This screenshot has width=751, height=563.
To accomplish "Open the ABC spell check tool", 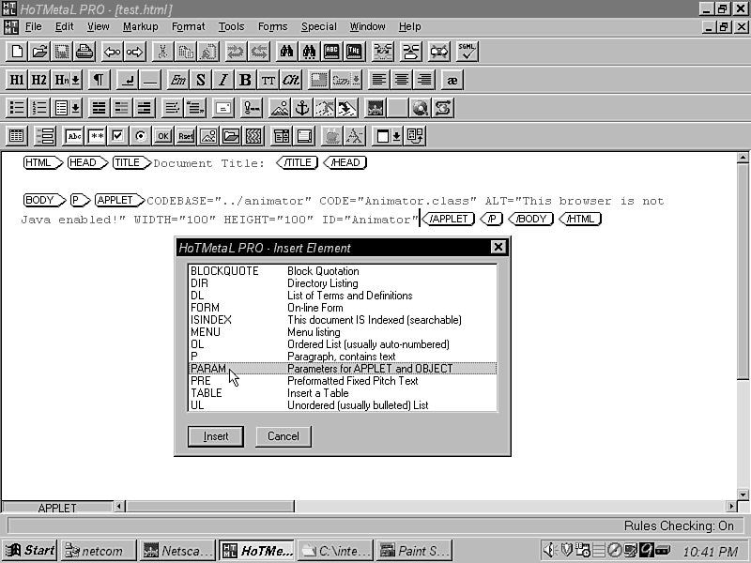I will coord(331,52).
